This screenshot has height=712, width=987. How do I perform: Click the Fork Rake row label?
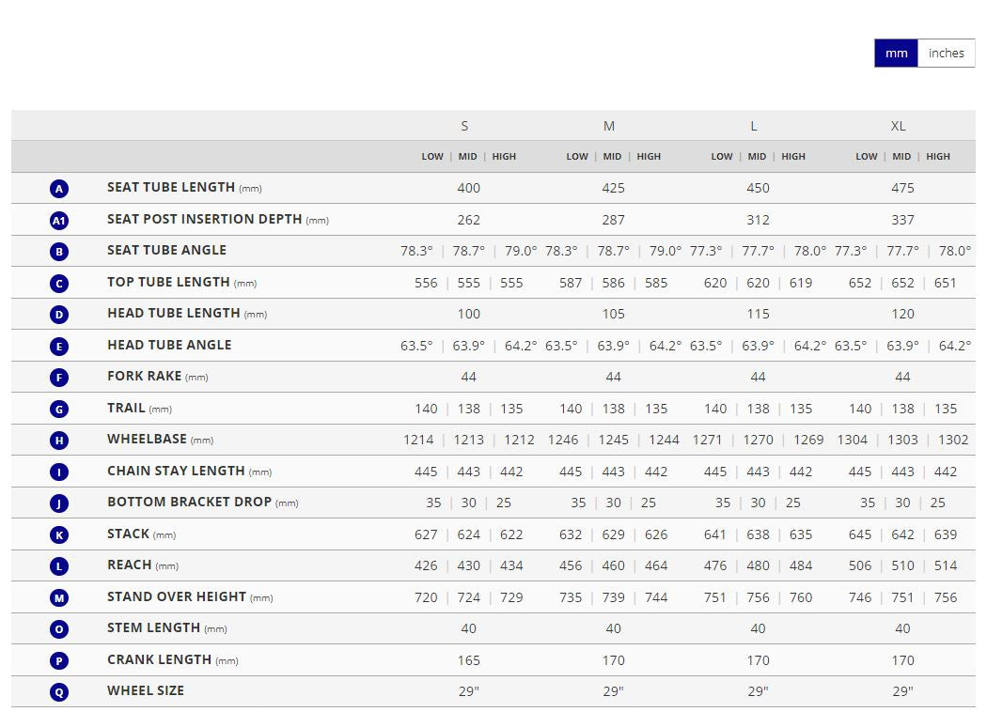(x=145, y=376)
